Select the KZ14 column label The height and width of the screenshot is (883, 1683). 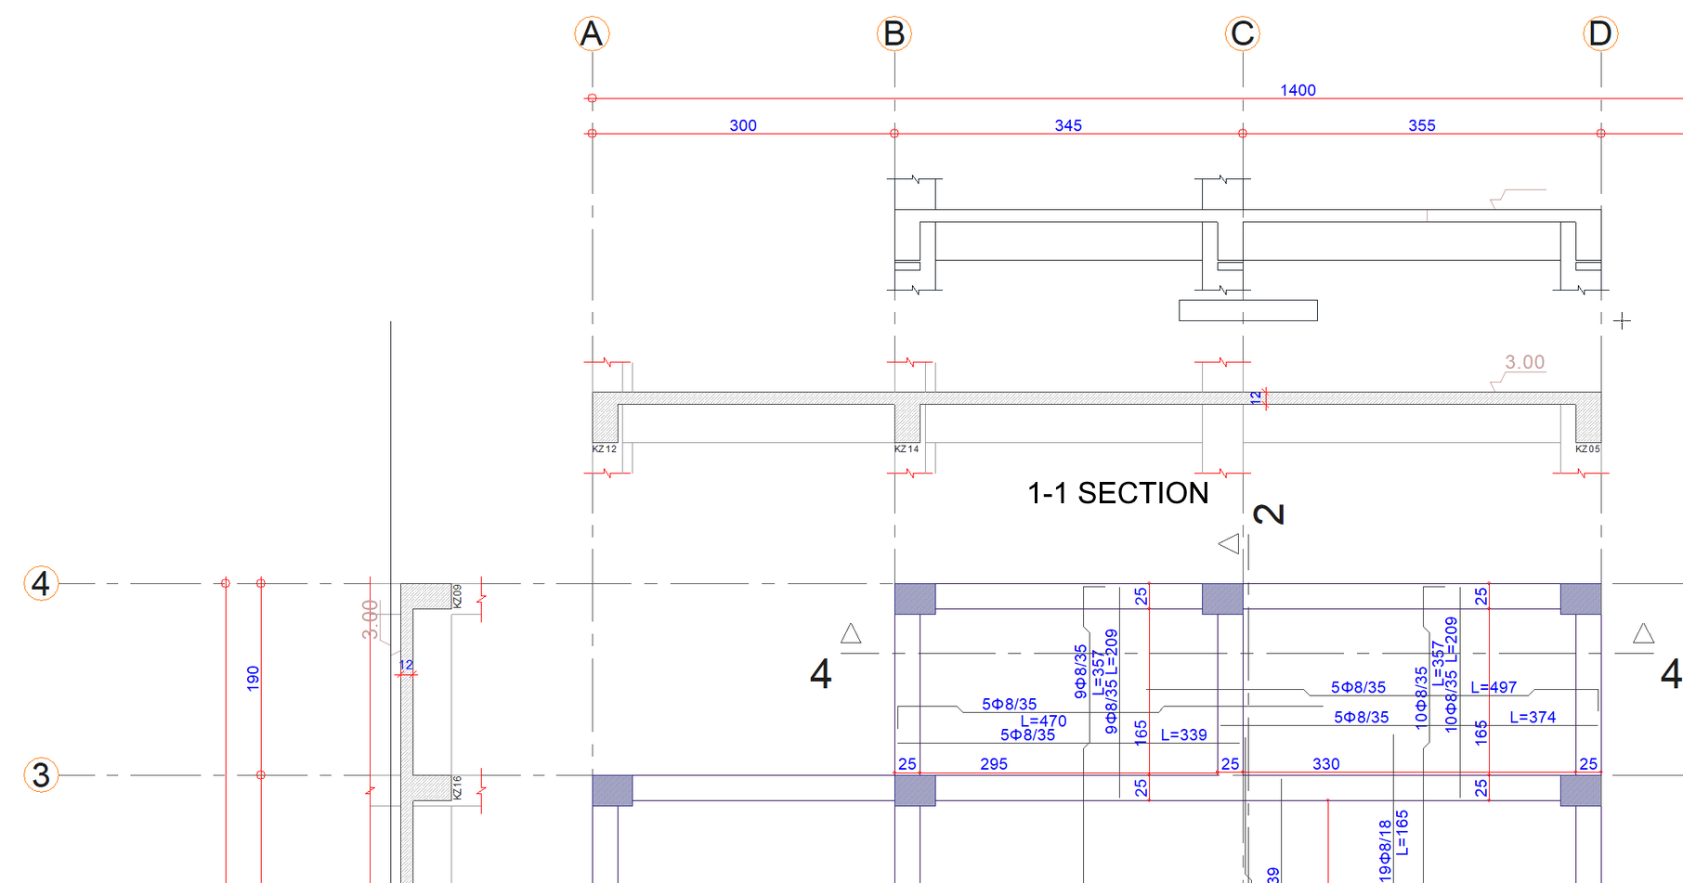click(x=906, y=448)
